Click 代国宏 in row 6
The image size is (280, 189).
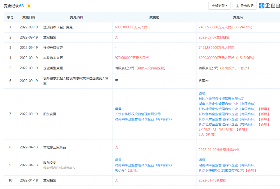coord(204,81)
